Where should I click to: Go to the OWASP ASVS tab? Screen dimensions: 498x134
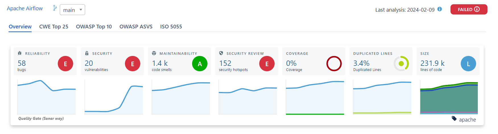click(x=136, y=27)
